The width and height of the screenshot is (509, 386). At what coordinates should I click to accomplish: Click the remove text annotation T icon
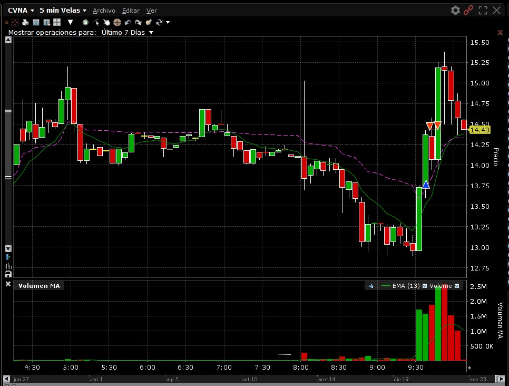click(47, 23)
